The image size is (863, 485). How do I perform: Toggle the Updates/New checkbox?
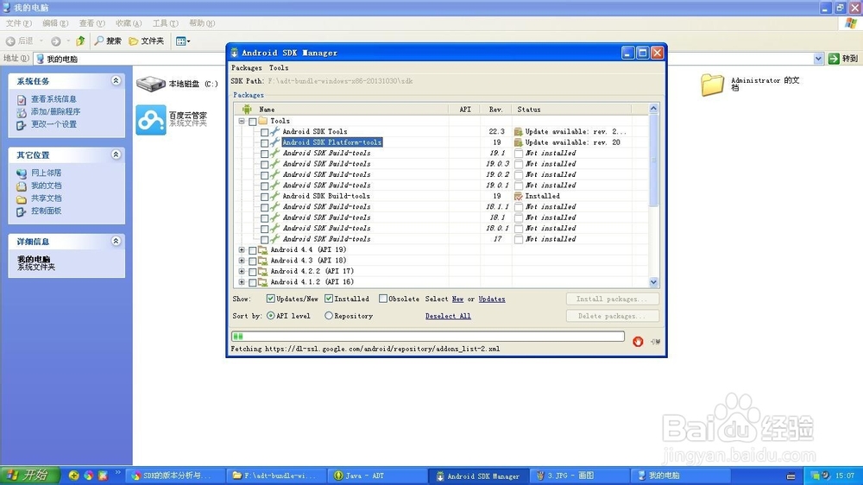(x=270, y=299)
